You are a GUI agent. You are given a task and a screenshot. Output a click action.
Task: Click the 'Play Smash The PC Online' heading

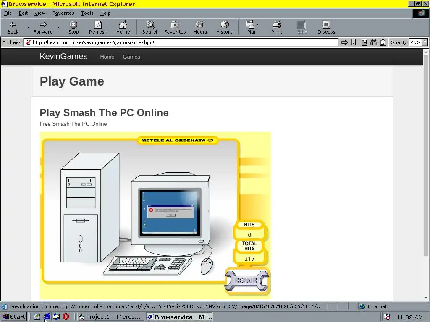[x=104, y=112]
